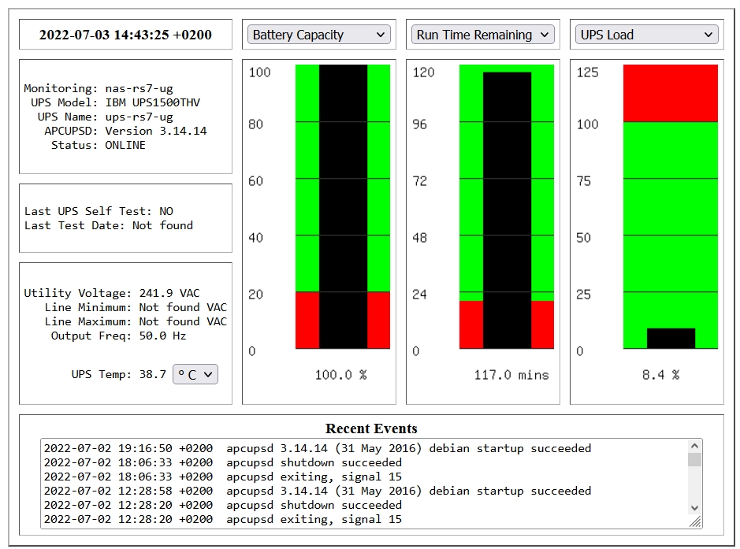Click the scroll up arrow in events log
Screen dimensions: 740x549
coord(695,446)
